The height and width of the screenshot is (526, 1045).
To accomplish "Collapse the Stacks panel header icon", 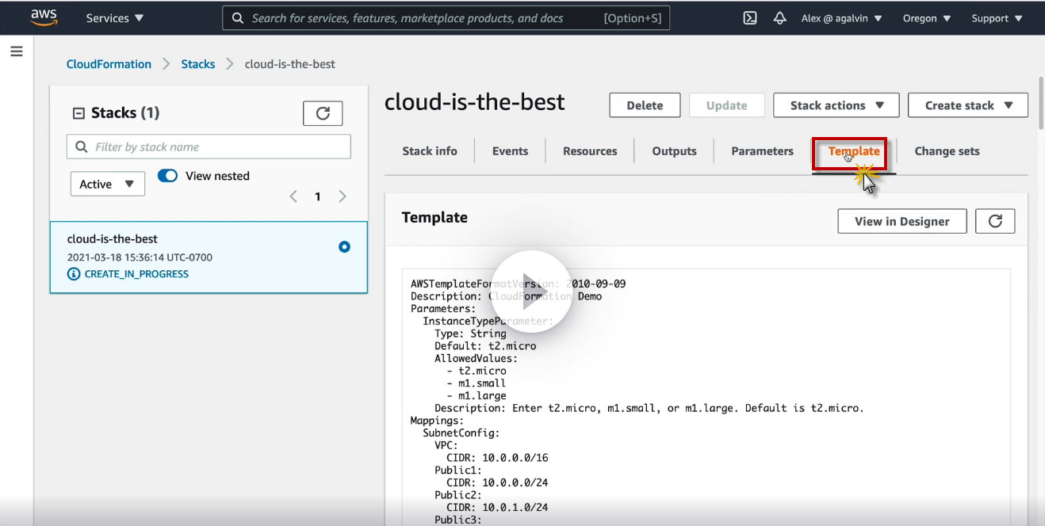I will [x=78, y=113].
